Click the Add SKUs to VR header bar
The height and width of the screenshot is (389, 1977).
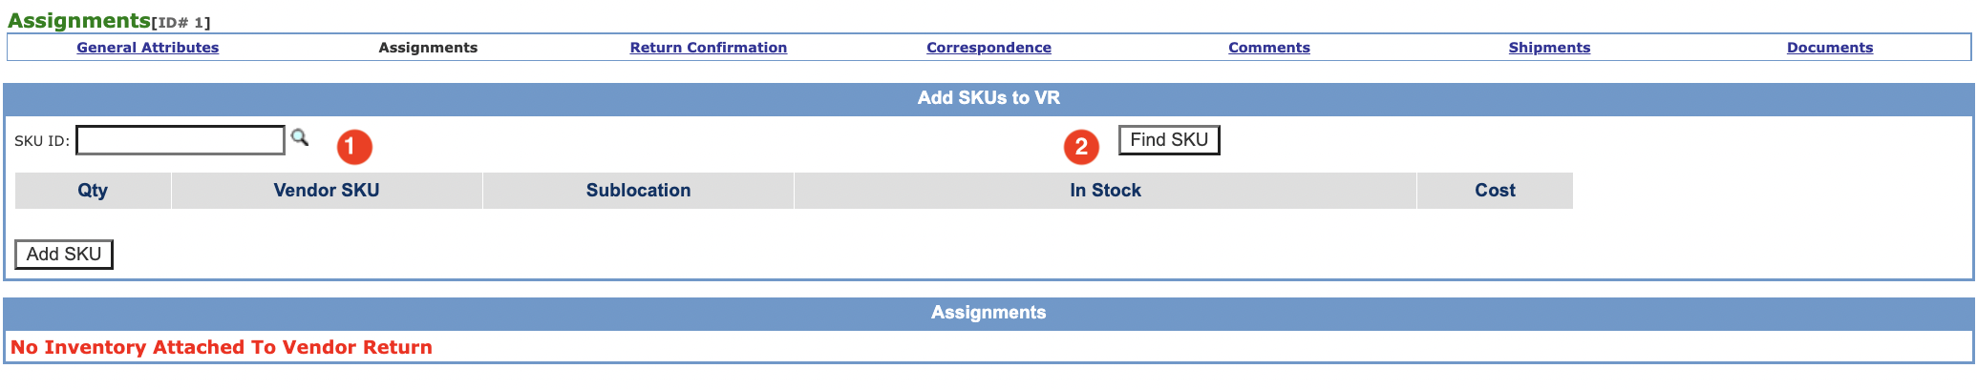pyautogui.click(x=988, y=98)
